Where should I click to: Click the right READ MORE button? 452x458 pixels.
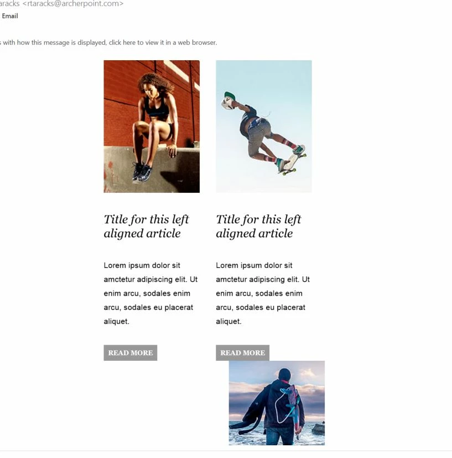pos(242,352)
